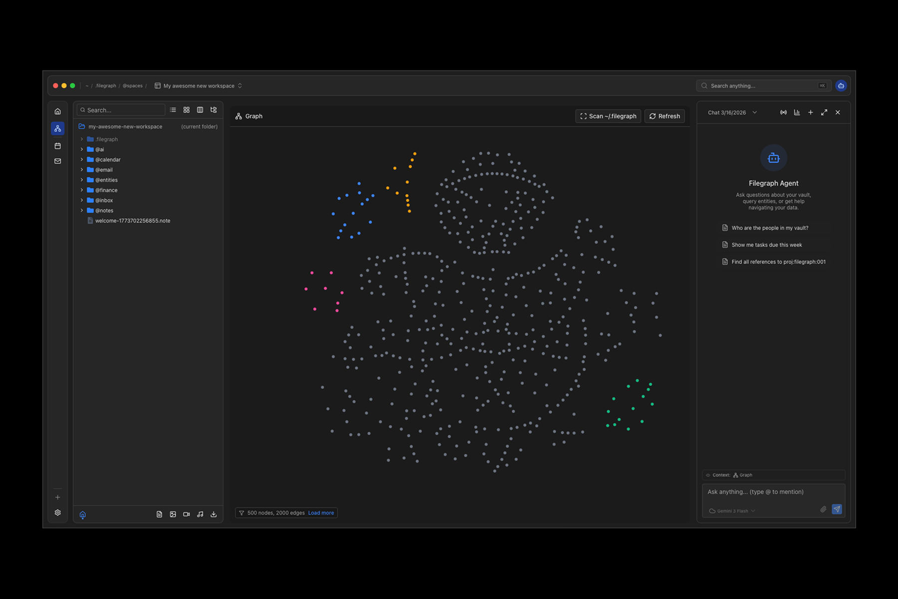Expand the .filegraph folder
Screen dimensions: 898x599
(x=82, y=139)
